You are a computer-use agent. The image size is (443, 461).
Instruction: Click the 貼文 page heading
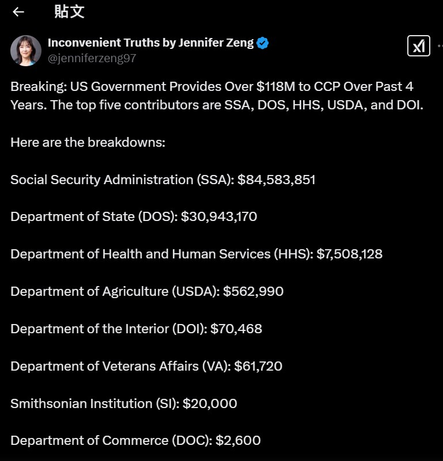[x=69, y=12]
